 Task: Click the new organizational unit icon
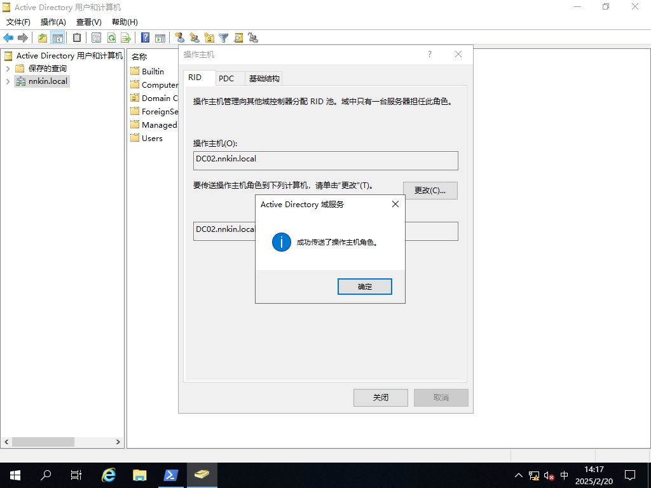pos(209,37)
